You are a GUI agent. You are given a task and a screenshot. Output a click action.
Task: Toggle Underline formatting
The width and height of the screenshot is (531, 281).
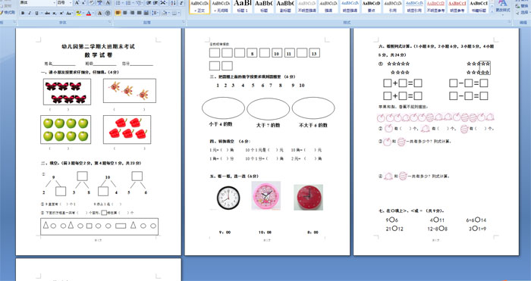tap(36, 13)
